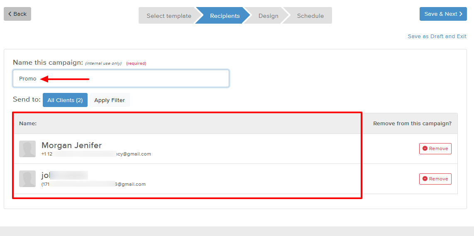This screenshot has width=474, height=236.
Task: Click the Name: column header
Action: pyautogui.click(x=28, y=124)
